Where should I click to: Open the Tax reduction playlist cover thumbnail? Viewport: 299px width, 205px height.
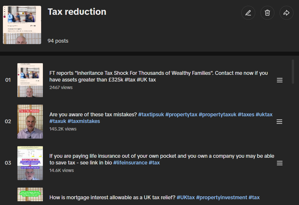click(x=22, y=25)
